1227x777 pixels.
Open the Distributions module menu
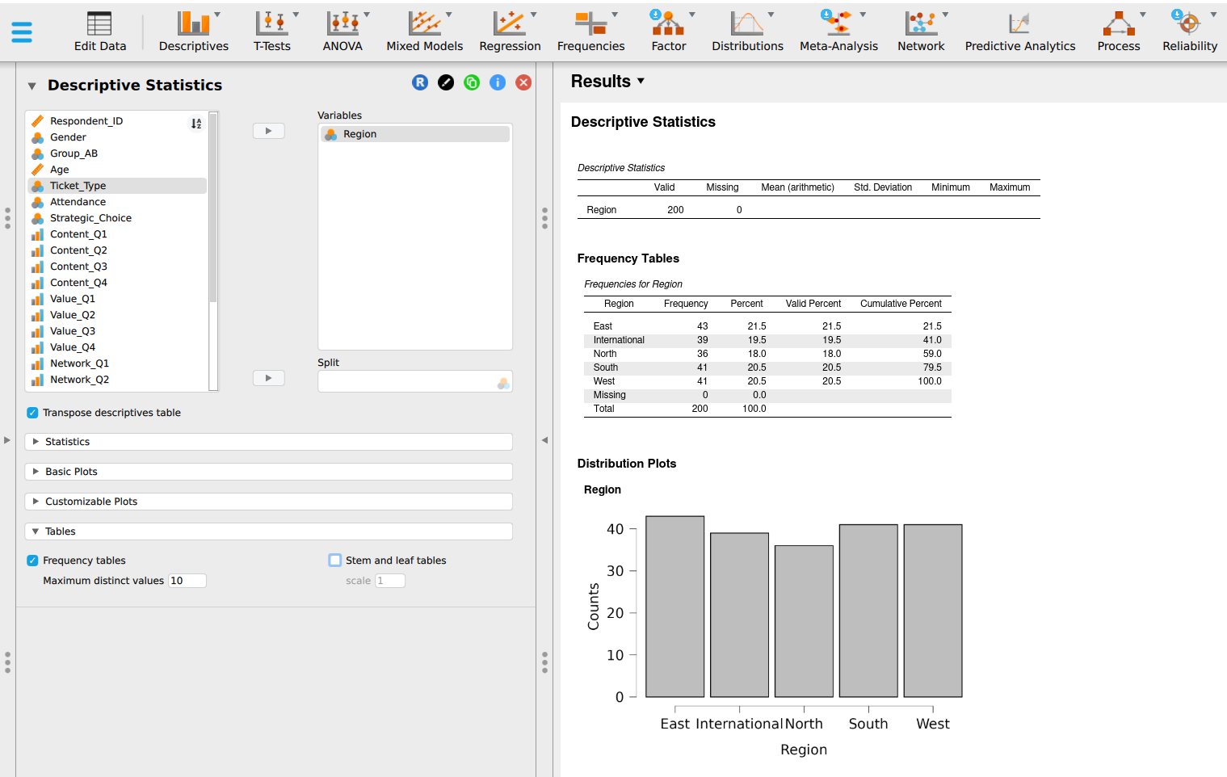point(747,32)
